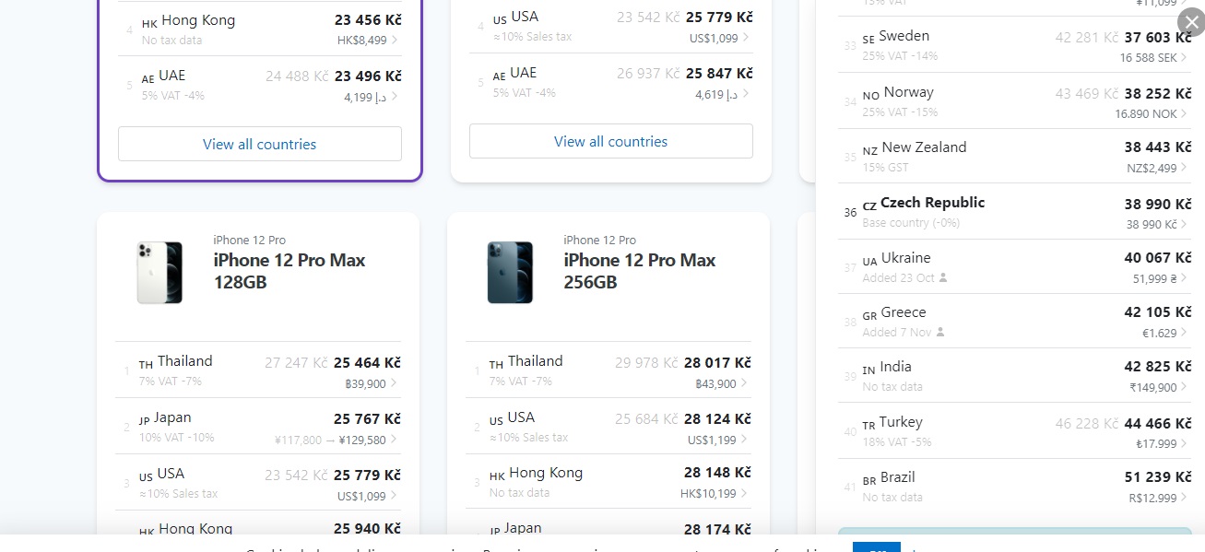Select Hong Kong row priced 28 148 Kč

click(609, 482)
